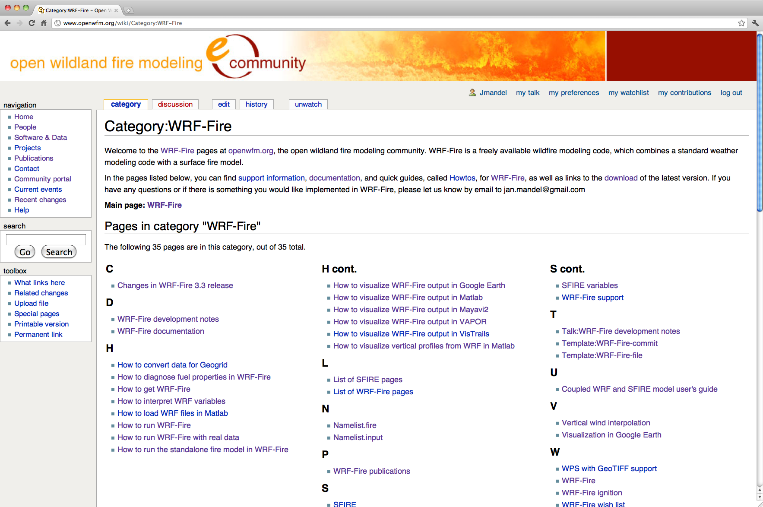Open the wrench settings menu
Screen dimensions: 763x507
point(755,23)
